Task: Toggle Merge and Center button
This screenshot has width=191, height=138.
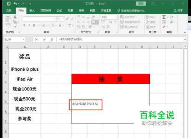Action: [x=95, y=22]
